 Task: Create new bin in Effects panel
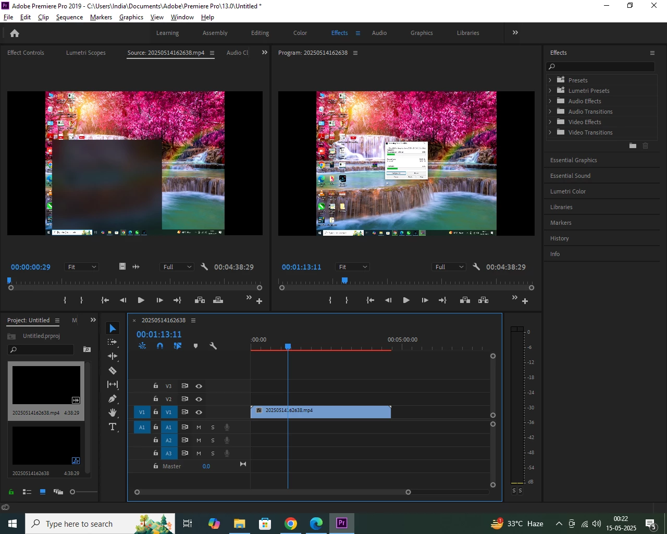[x=633, y=146]
